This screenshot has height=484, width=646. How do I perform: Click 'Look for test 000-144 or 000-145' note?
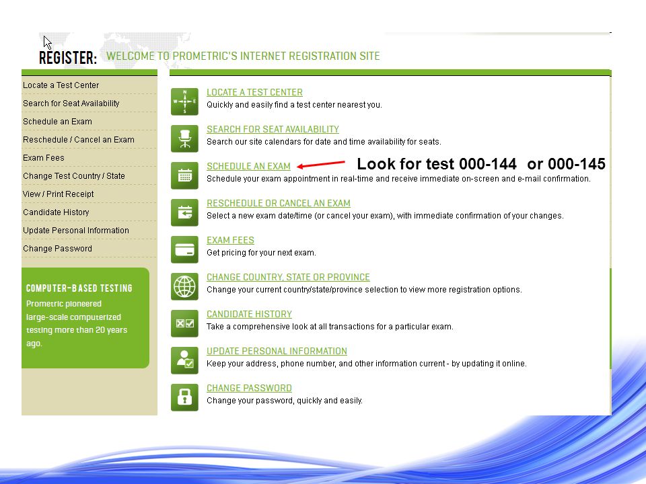pyautogui.click(x=480, y=164)
